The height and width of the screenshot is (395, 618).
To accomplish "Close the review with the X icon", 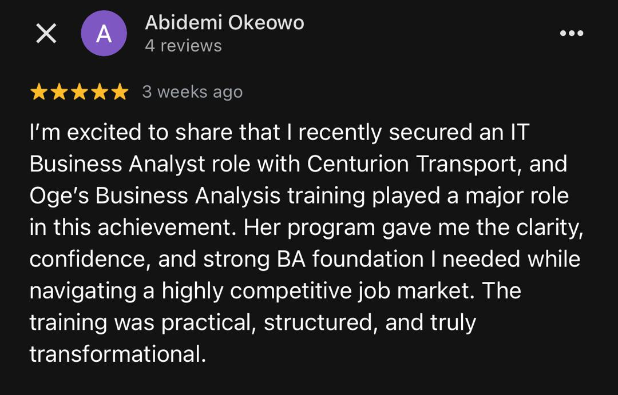I will [46, 34].
